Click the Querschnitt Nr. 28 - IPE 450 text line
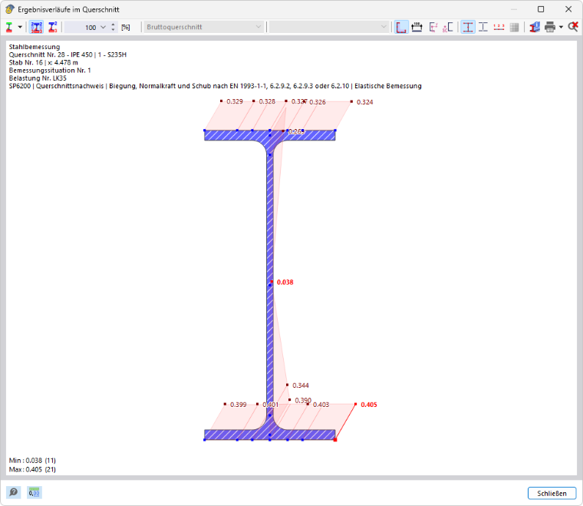 tap(68, 55)
